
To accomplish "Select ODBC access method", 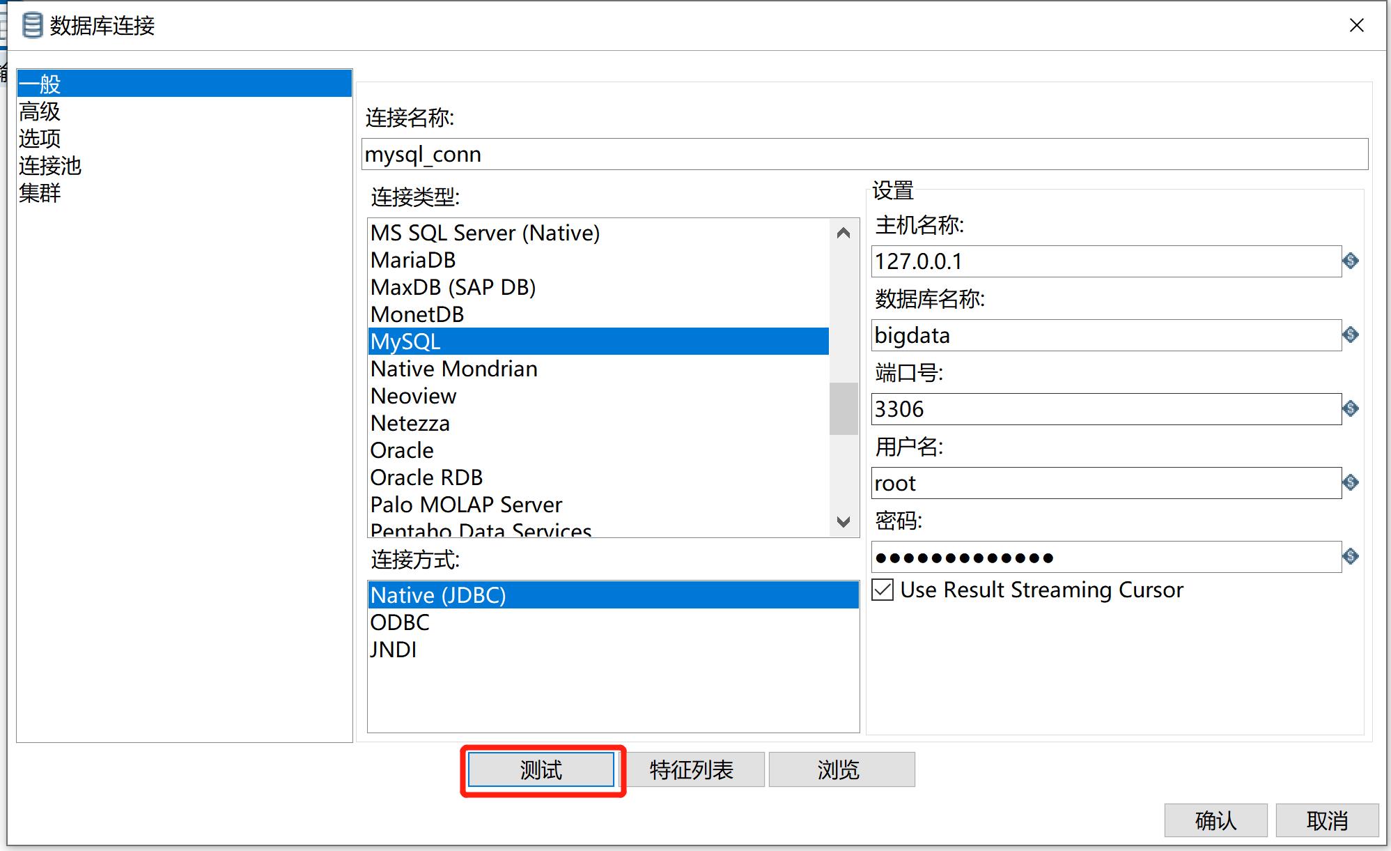I will pyautogui.click(x=614, y=622).
